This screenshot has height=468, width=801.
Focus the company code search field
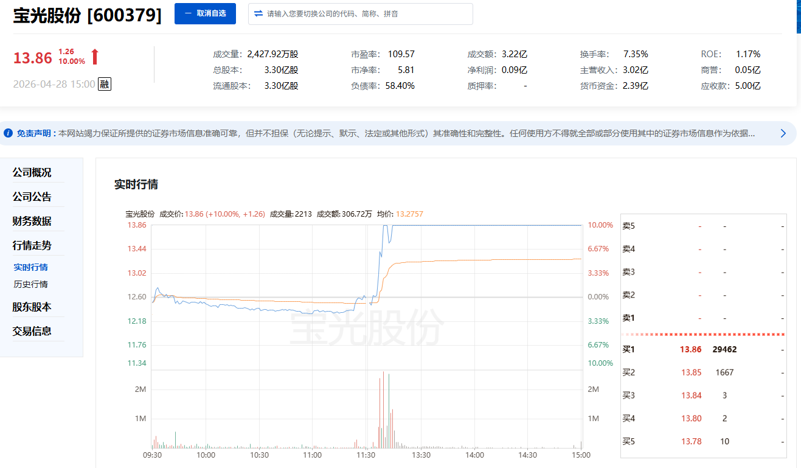[x=361, y=14]
